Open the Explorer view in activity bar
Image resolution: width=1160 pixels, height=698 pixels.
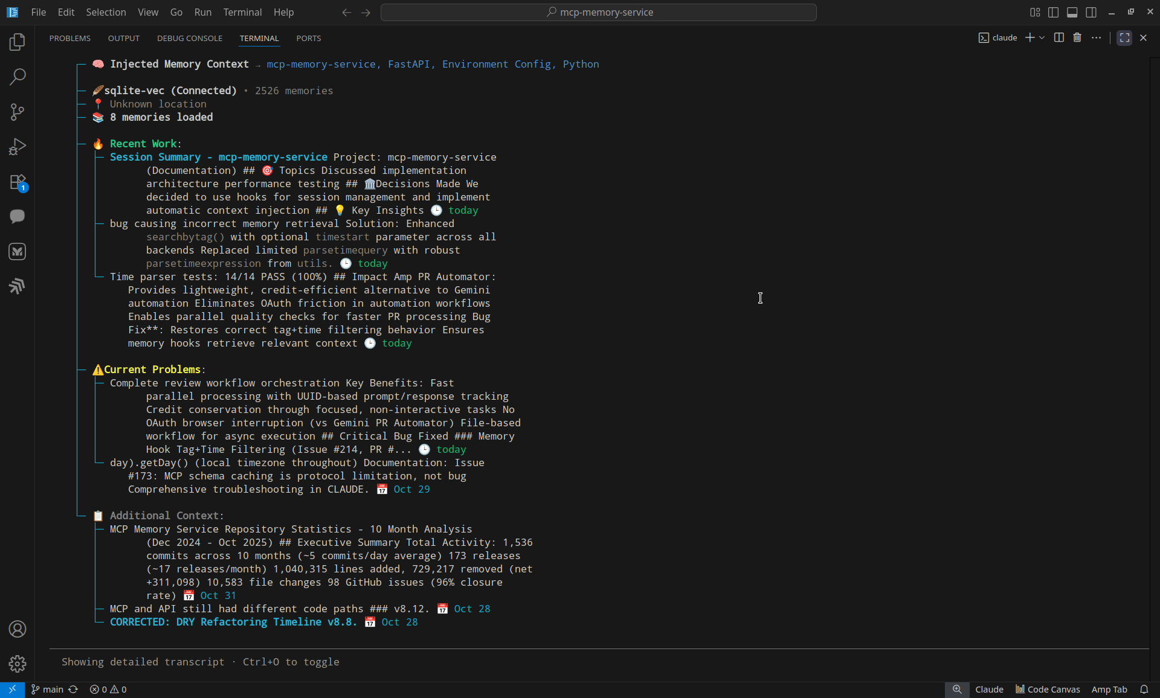point(18,42)
